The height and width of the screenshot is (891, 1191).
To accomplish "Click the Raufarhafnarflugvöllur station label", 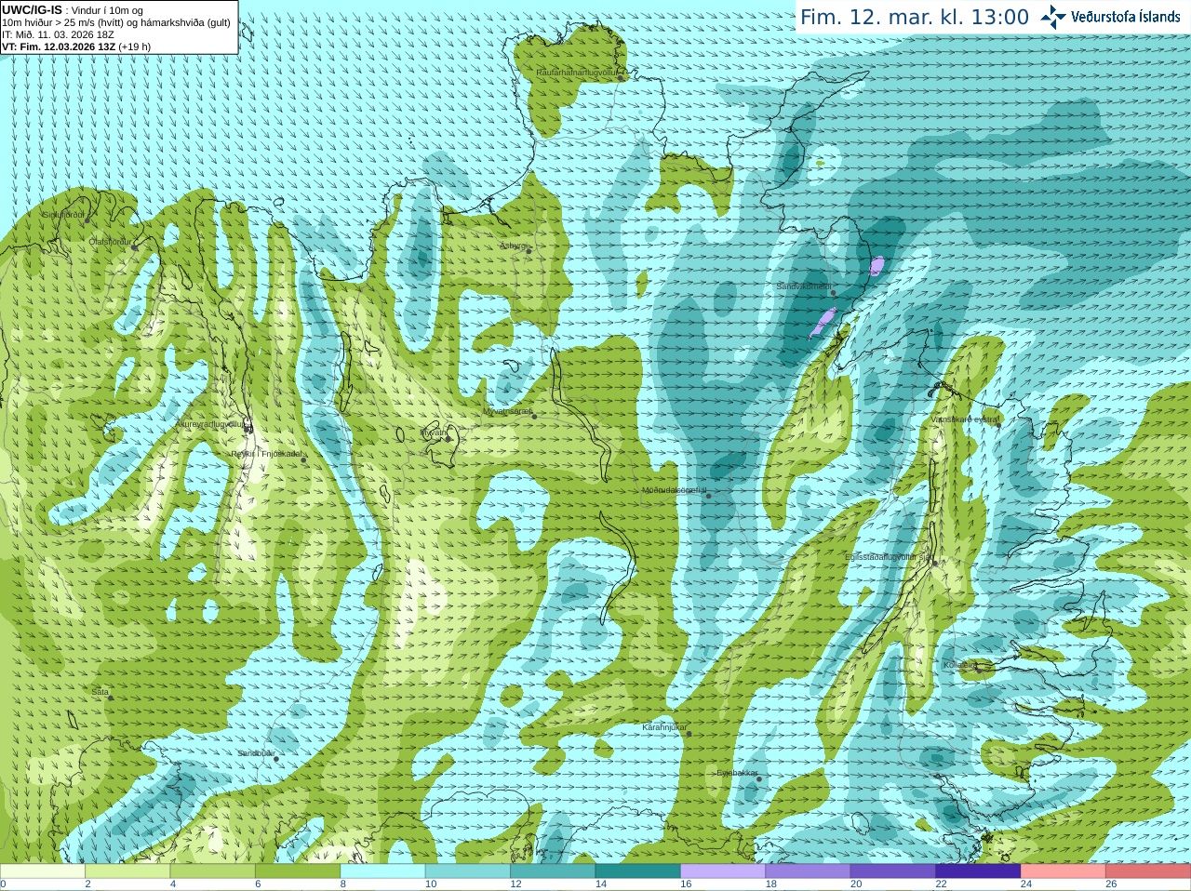I will pos(577,72).
